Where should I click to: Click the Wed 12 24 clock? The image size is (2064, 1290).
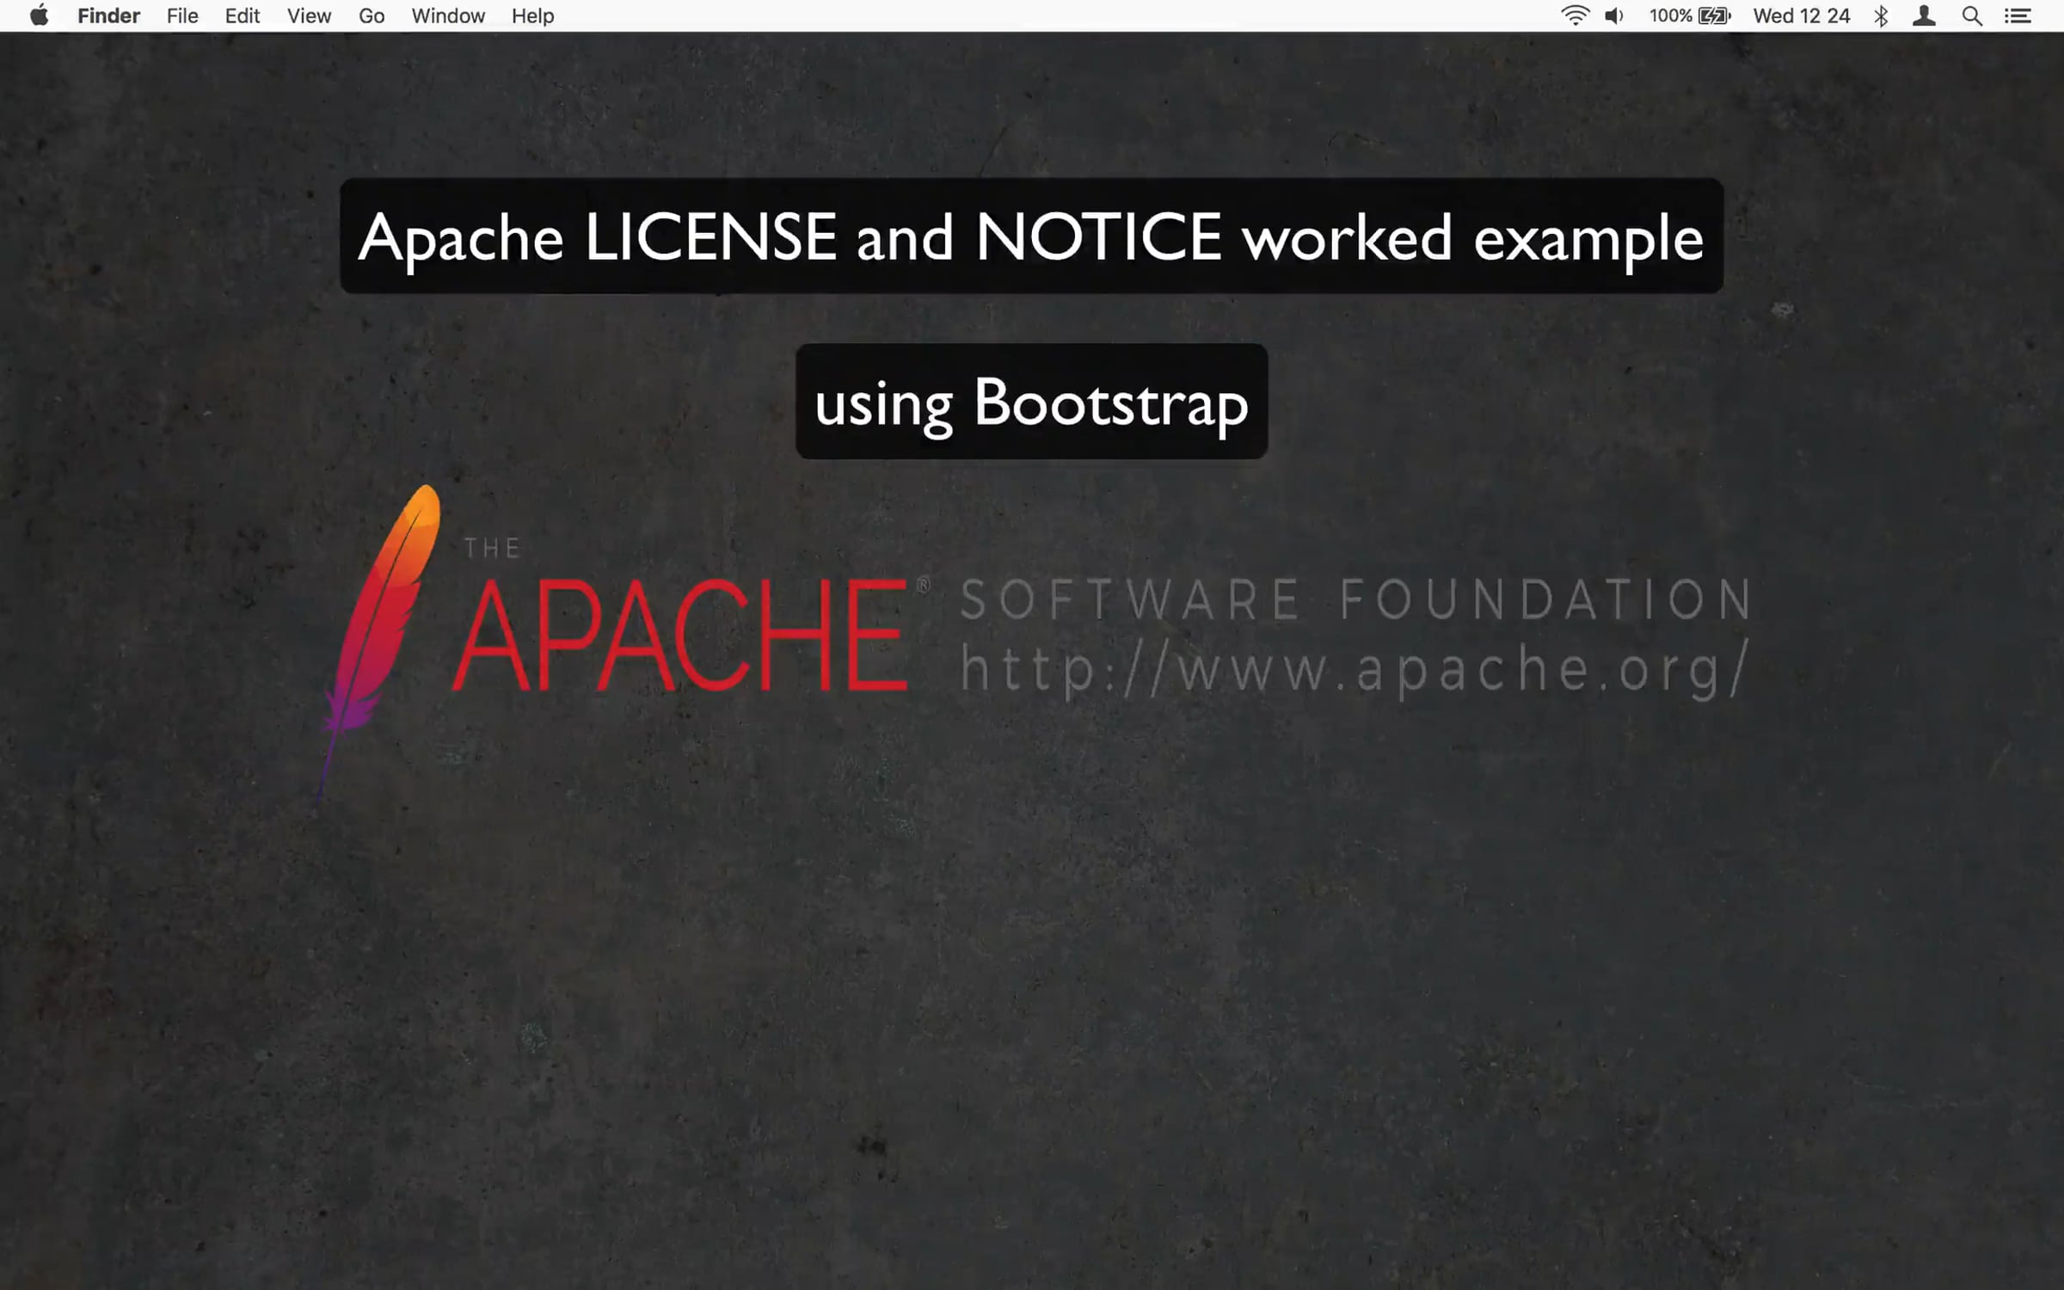1802,15
